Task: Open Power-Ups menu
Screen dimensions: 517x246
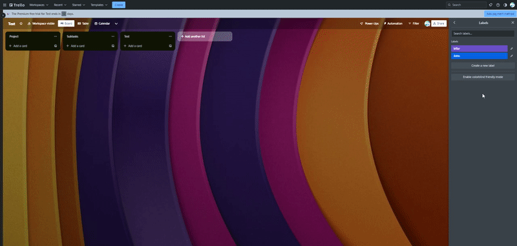Action: tap(369, 23)
